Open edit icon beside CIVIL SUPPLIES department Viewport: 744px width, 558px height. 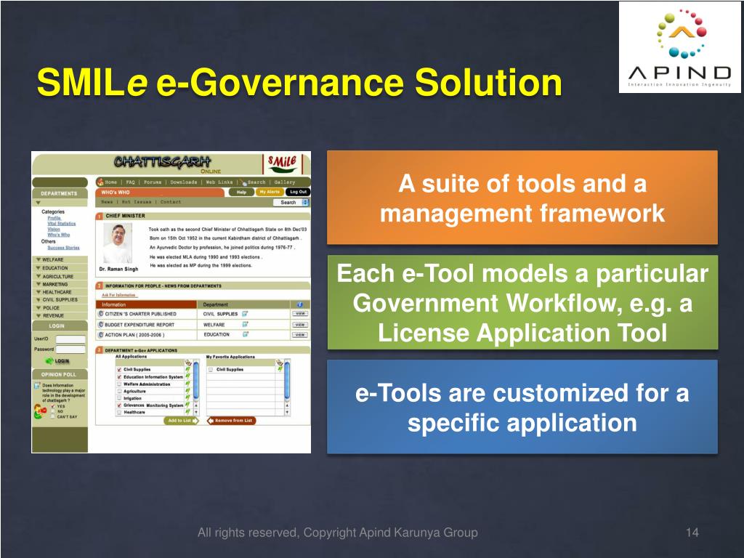coord(245,314)
